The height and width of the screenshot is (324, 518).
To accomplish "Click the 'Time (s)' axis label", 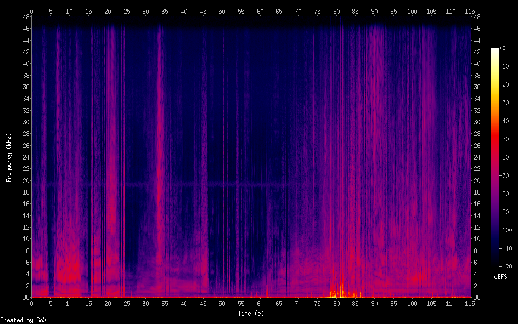I will [x=251, y=314].
